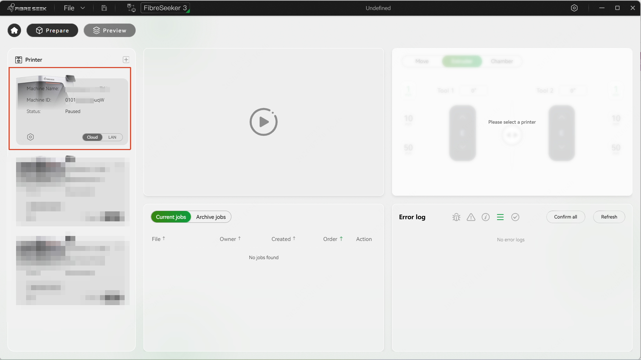Click the save file icon in title bar
Image resolution: width=641 pixels, height=360 pixels.
click(x=104, y=8)
